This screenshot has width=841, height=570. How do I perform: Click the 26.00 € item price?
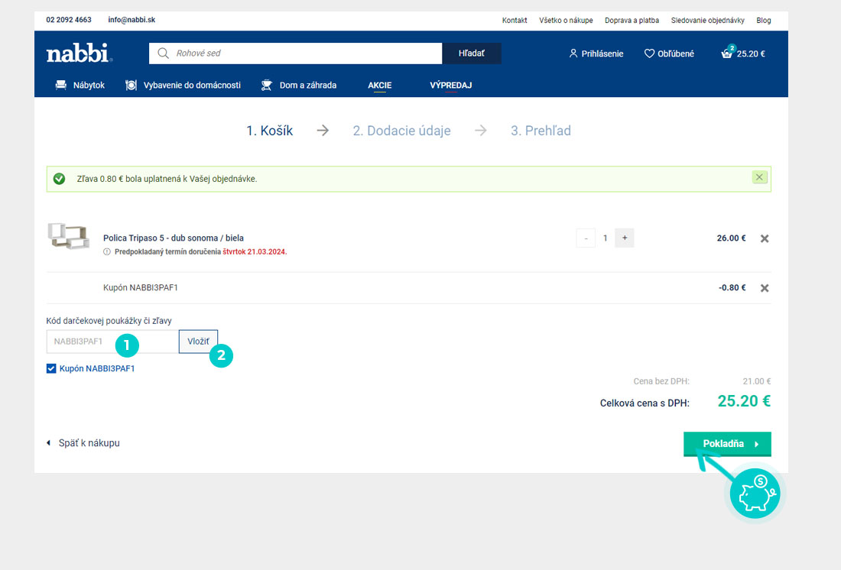(731, 238)
